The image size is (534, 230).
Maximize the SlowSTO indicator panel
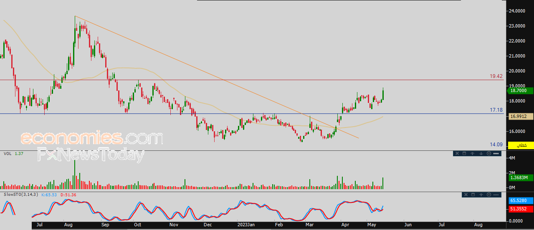473,195
